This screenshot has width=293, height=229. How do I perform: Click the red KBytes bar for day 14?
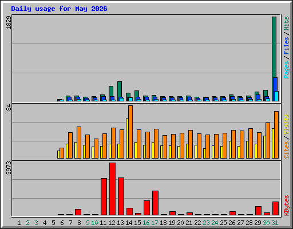(x=129, y=212)
